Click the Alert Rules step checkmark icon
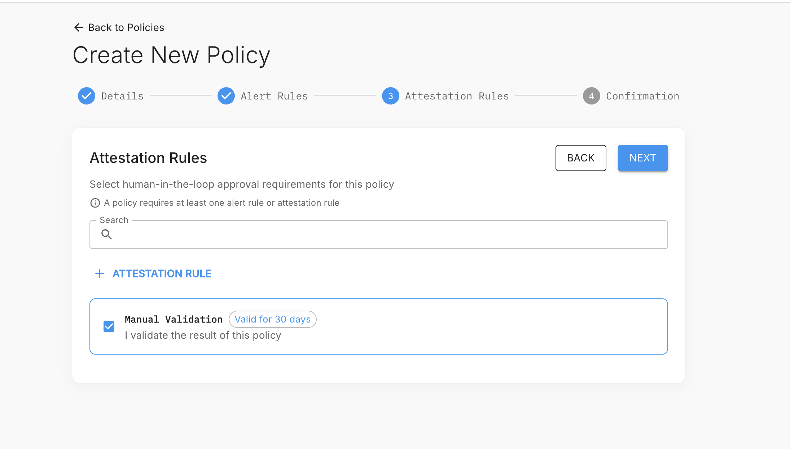Viewport: 790px width, 449px height. click(226, 96)
